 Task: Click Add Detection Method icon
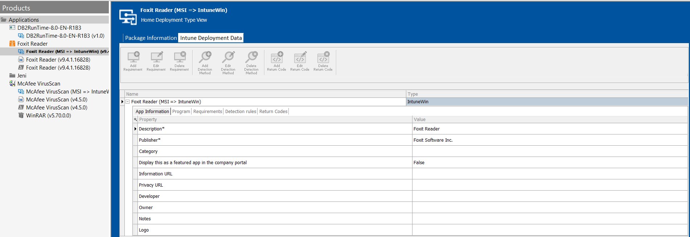205,58
